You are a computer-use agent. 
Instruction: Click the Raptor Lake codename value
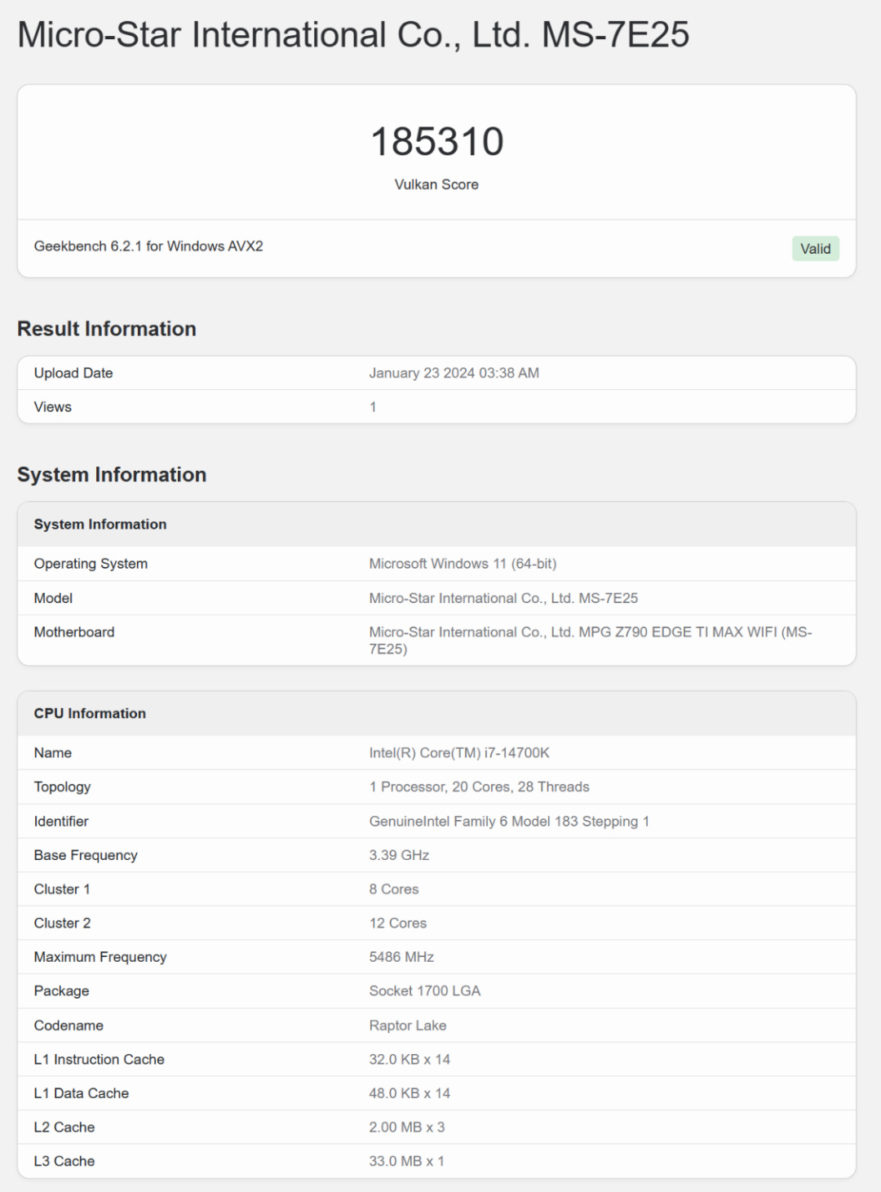point(408,1026)
